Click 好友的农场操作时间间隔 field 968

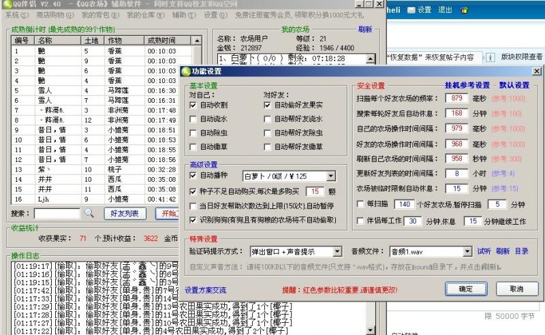456,144
